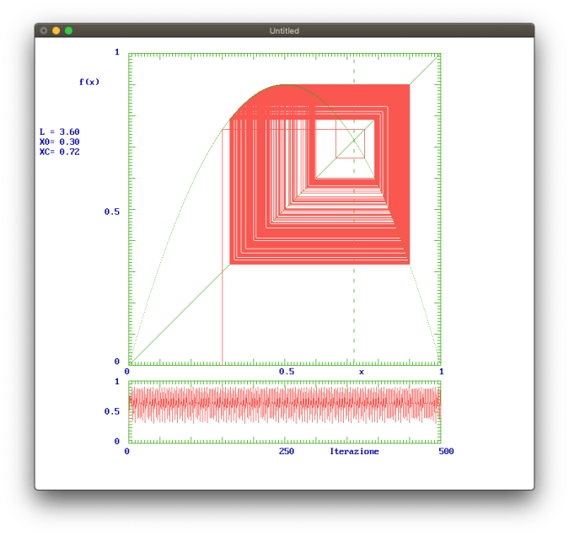Viewport: 569px width, 536px height.
Task: Select the L = 3.60 parameter text
Action: click(x=59, y=132)
